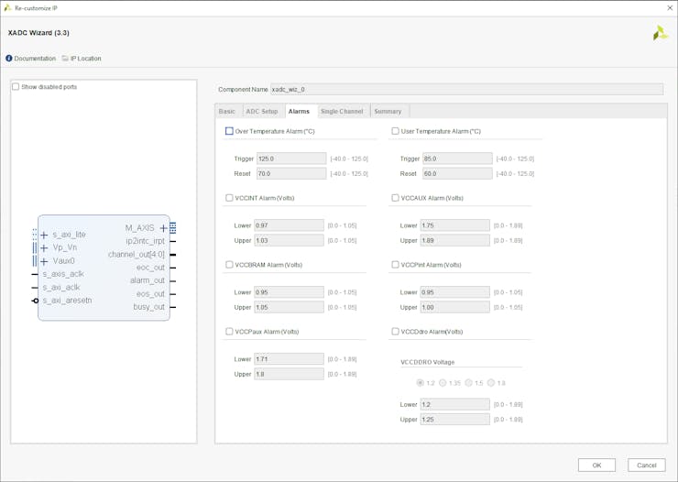Open the Documentation link
This screenshot has height=482, width=678.
pyautogui.click(x=35, y=58)
